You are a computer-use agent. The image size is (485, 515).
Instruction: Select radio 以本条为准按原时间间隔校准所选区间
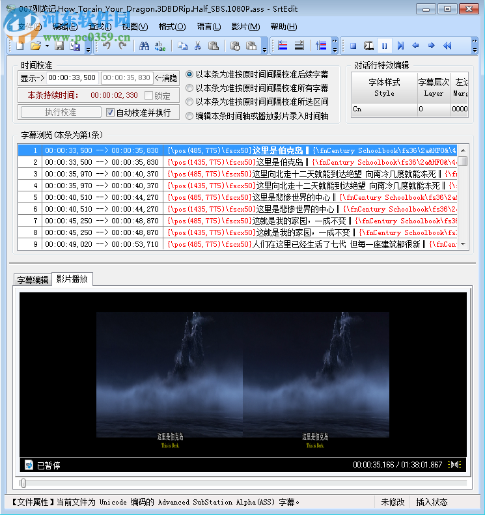[x=189, y=102]
